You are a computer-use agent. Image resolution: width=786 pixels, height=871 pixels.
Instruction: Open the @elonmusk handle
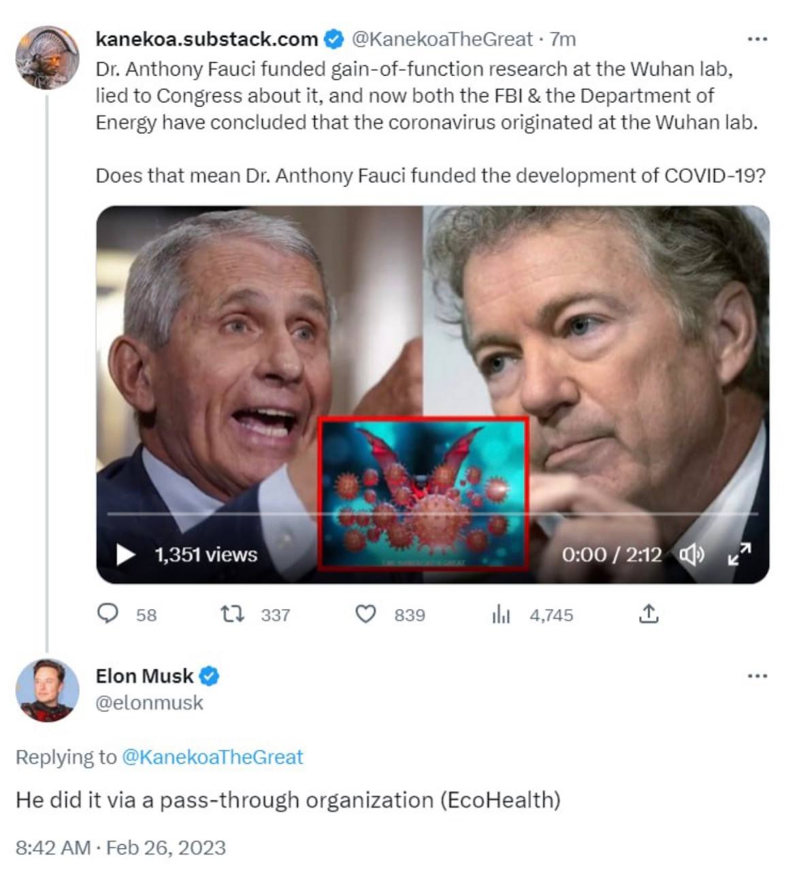(x=149, y=702)
